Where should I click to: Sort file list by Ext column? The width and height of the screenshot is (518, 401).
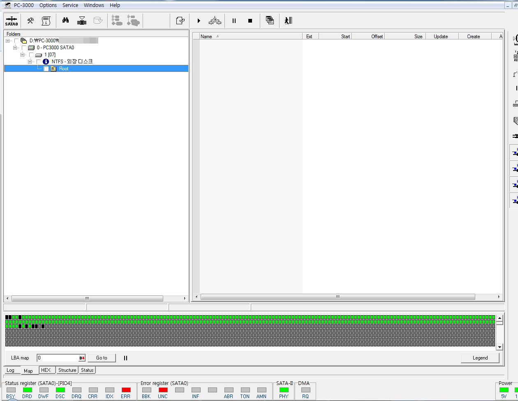310,37
